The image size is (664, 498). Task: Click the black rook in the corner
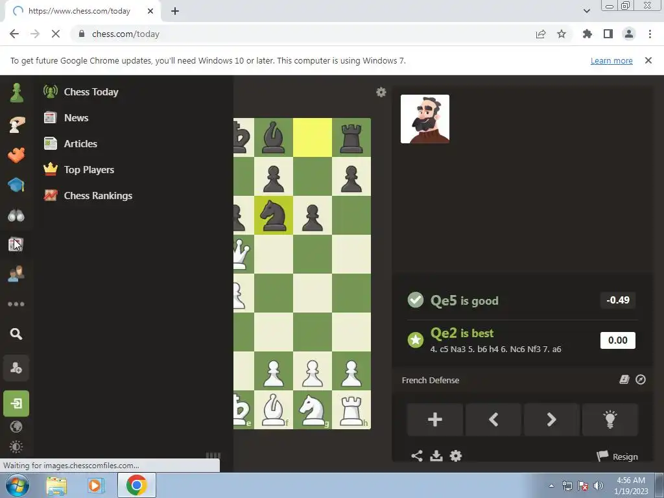[x=351, y=138]
